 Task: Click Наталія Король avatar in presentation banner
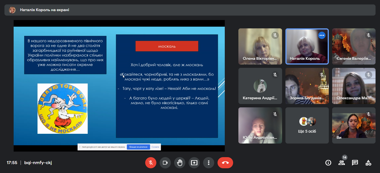click(12, 10)
